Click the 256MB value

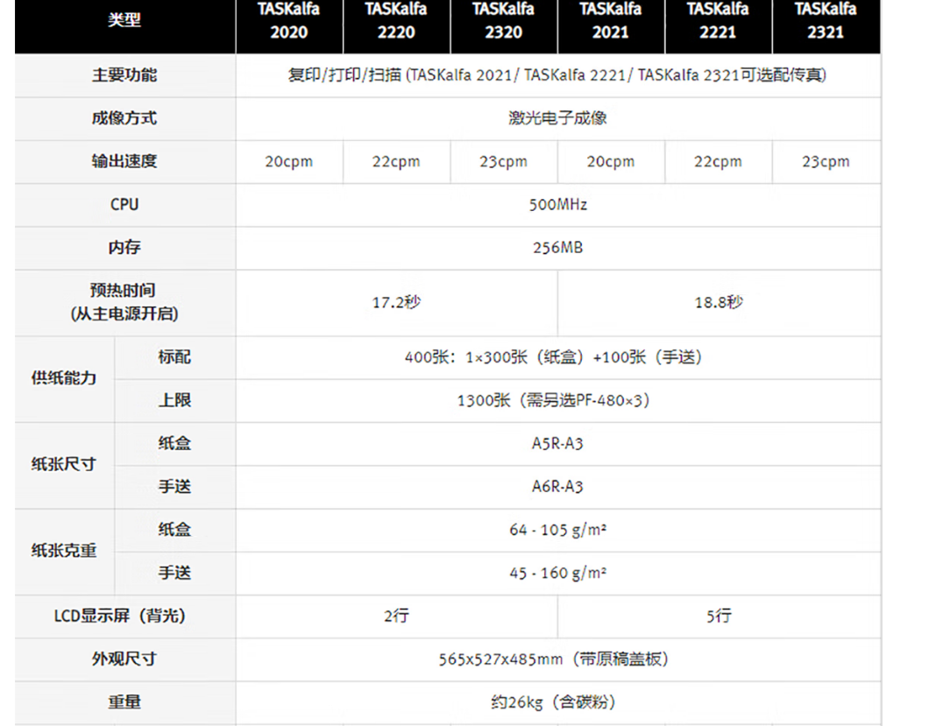pos(557,248)
